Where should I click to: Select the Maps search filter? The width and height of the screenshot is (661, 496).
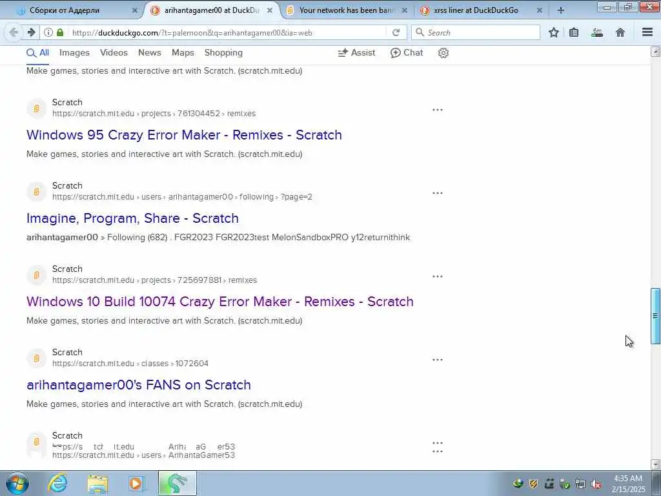183,53
